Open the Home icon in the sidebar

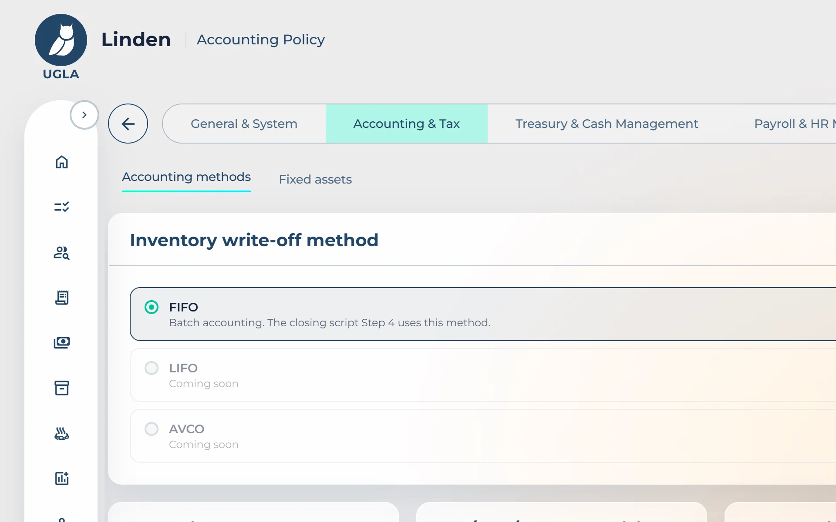61,162
